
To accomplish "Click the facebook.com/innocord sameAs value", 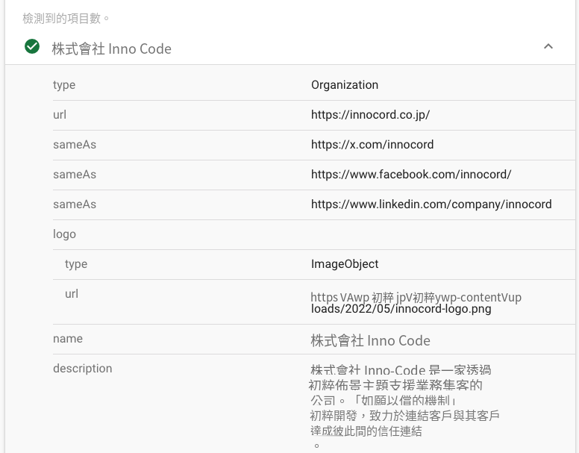I will click(411, 174).
